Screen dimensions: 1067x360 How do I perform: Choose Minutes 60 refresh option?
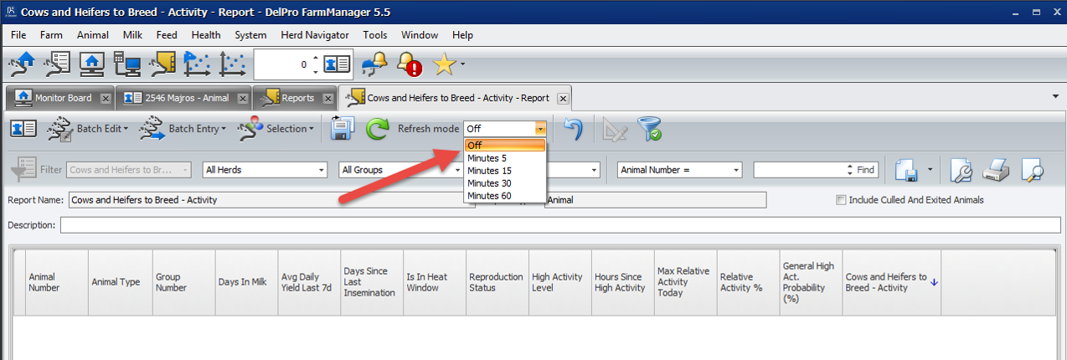tap(489, 196)
